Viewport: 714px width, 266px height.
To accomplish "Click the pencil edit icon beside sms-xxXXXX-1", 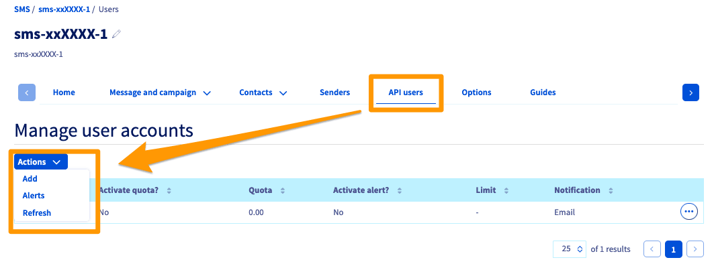I will coord(116,34).
